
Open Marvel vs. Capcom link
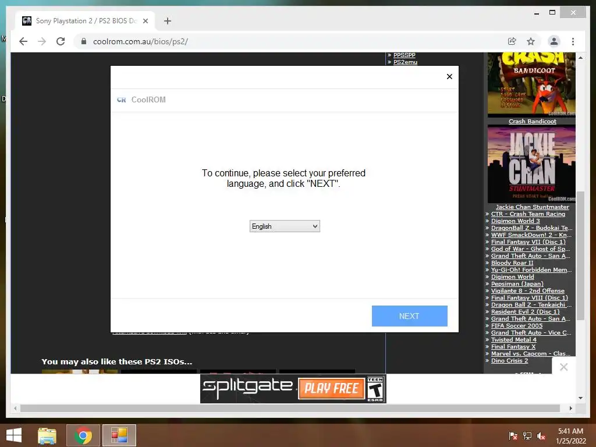tap(531, 353)
